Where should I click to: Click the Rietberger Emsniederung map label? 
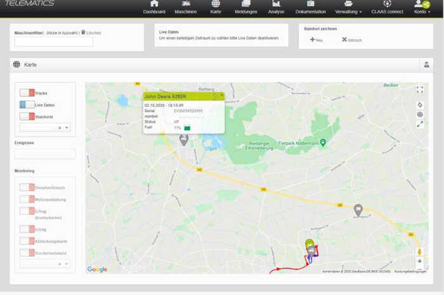tap(259, 146)
